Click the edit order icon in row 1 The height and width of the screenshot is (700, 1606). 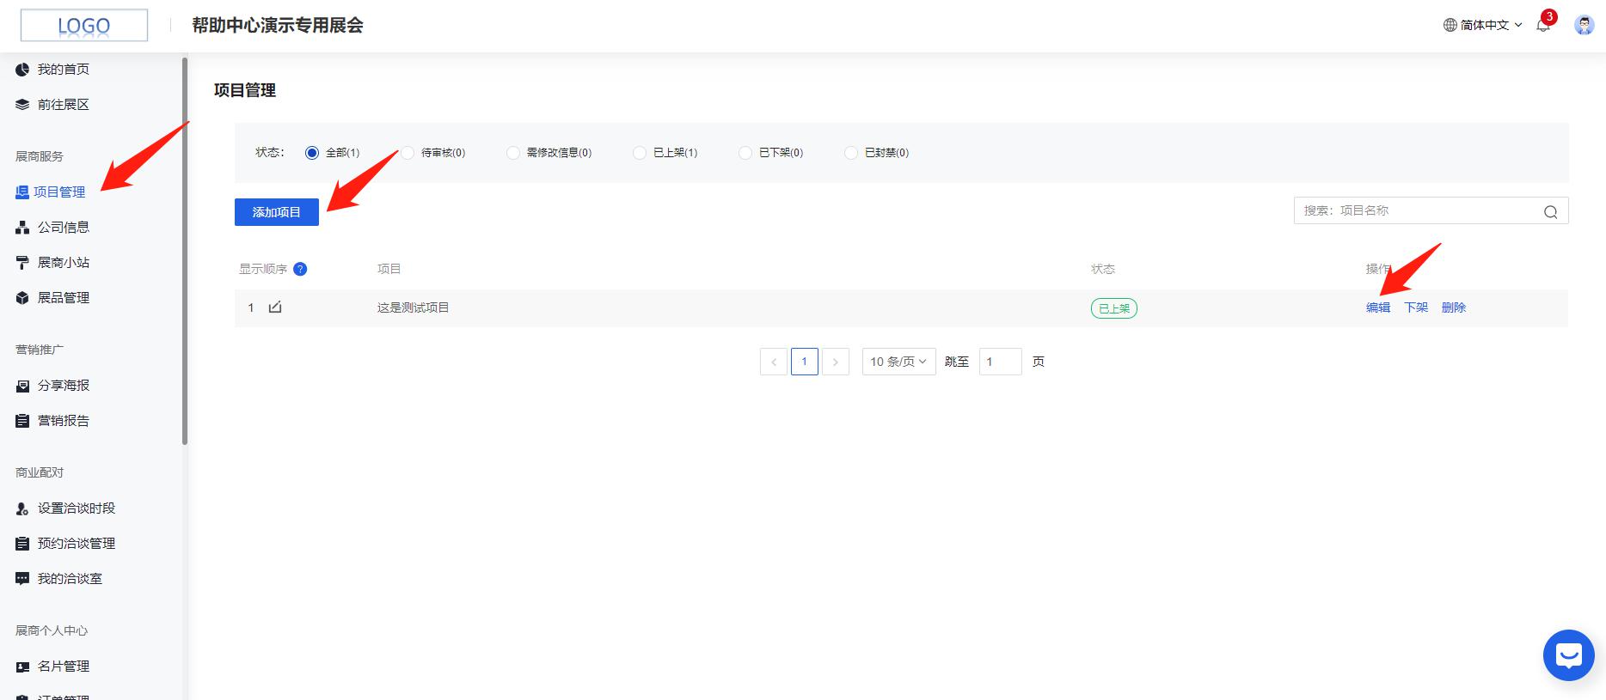coord(275,307)
